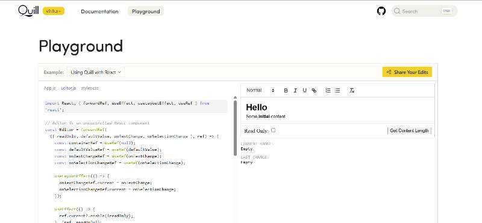
Task: Switch to the Editor.js file tab
Action: click(x=68, y=88)
